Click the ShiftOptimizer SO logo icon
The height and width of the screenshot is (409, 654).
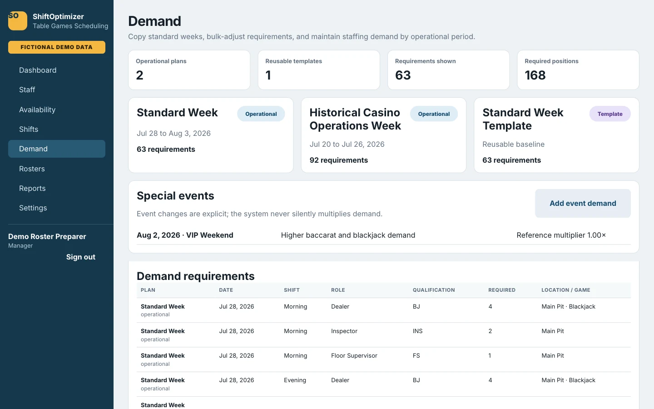[x=18, y=21]
